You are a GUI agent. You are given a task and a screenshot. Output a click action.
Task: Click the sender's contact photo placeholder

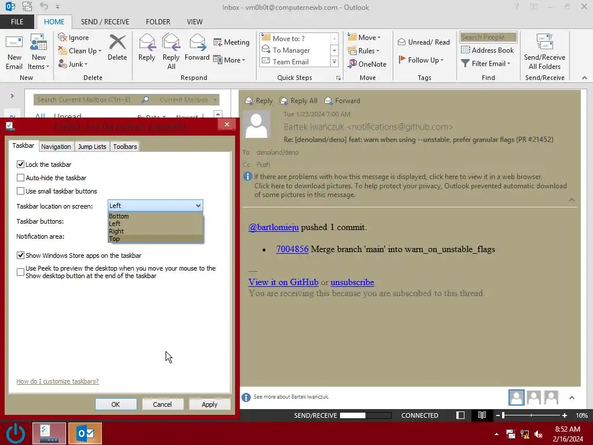pyautogui.click(x=257, y=124)
